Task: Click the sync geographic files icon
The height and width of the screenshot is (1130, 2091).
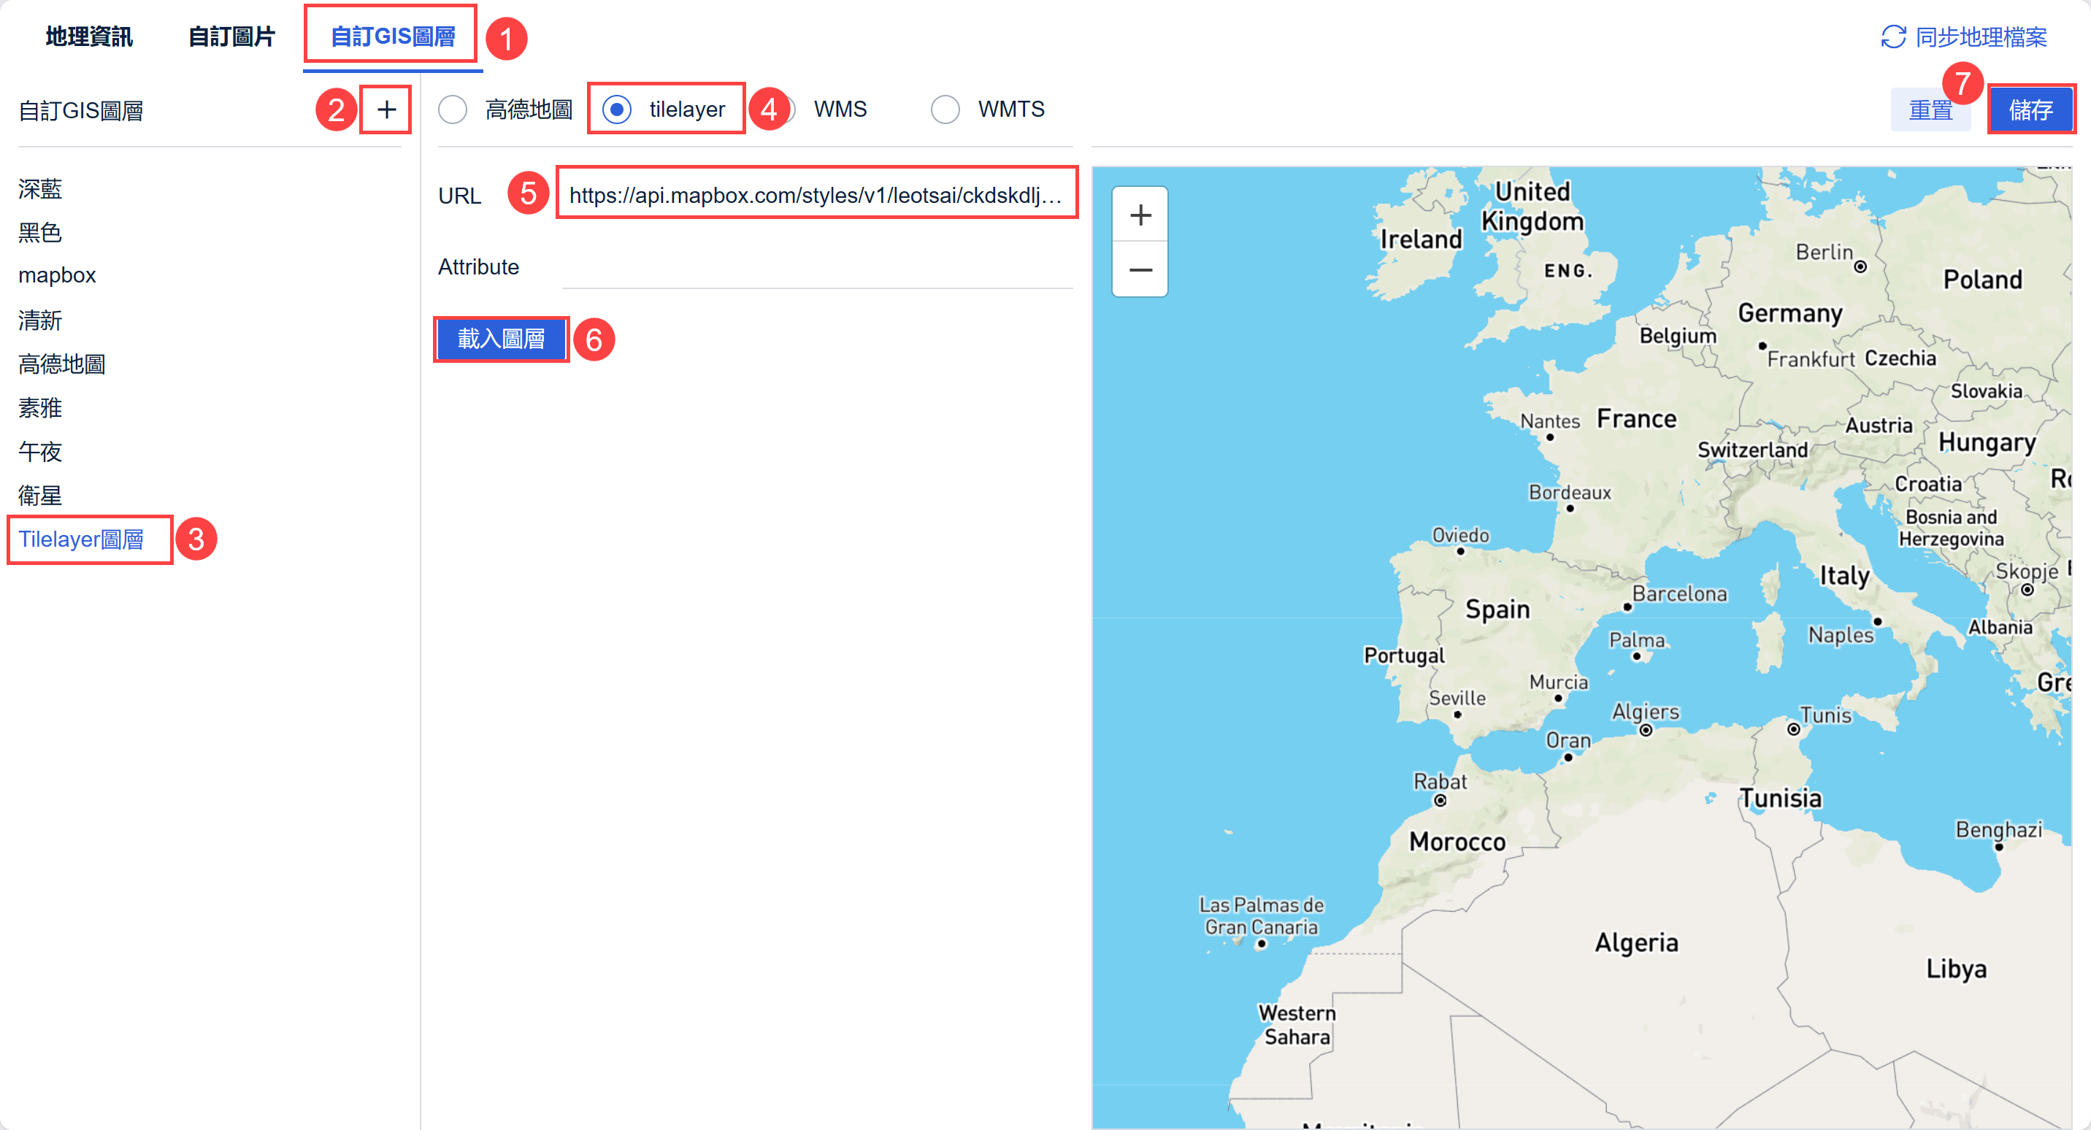Action: 1893,37
